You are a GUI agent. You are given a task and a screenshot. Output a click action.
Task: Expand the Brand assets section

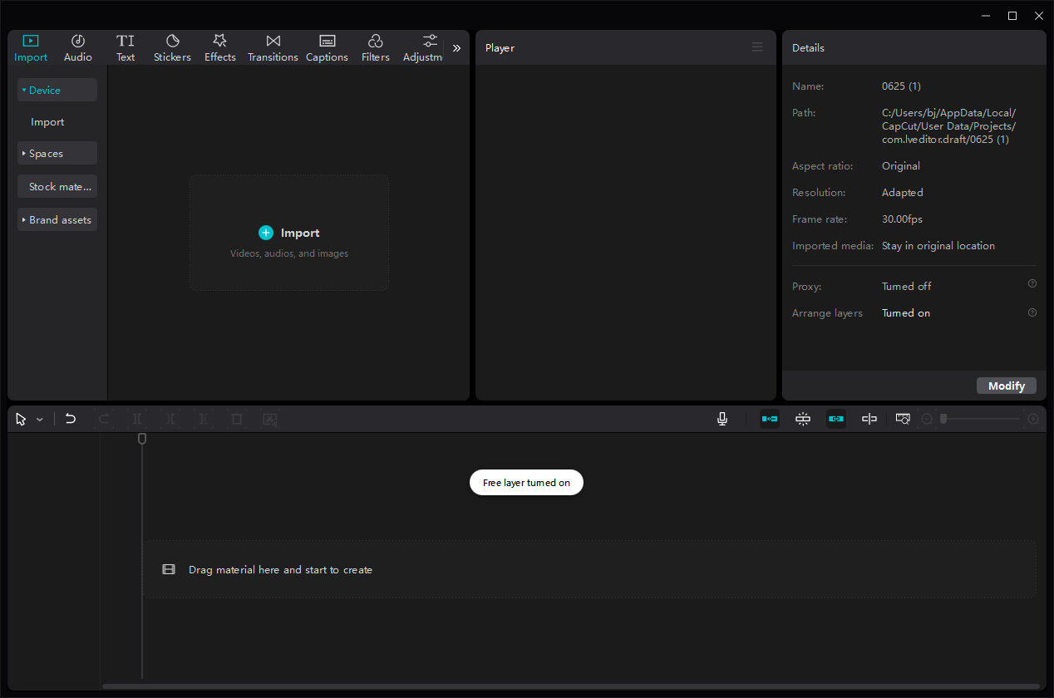click(x=57, y=219)
